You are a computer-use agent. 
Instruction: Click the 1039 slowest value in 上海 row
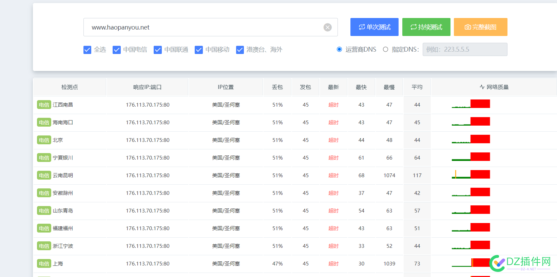pyautogui.click(x=389, y=264)
